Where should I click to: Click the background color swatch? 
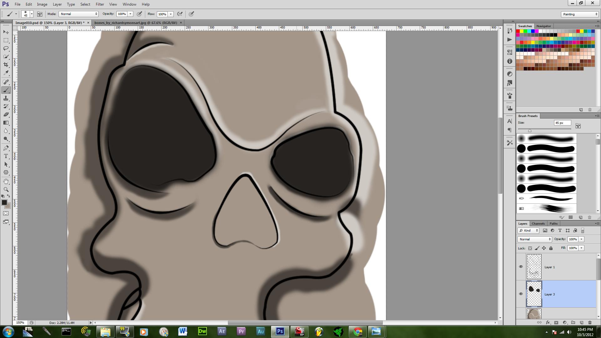[8, 207]
